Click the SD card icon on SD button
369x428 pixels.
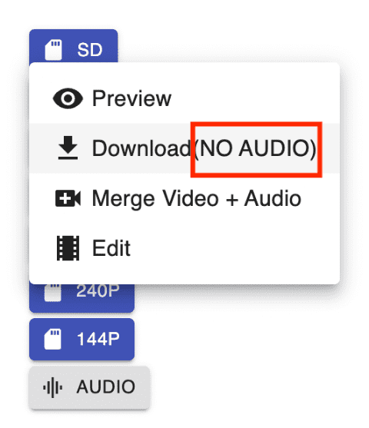pos(53,50)
